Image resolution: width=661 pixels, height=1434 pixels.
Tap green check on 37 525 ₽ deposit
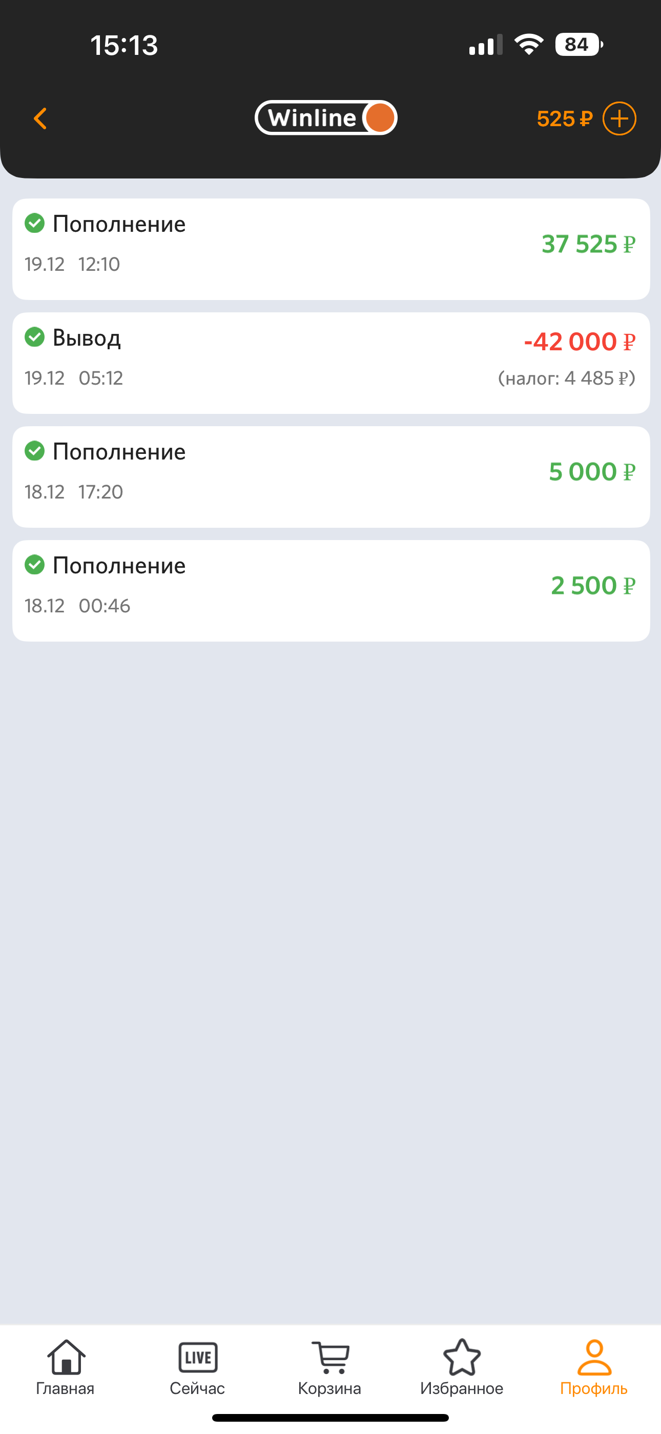(x=34, y=223)
